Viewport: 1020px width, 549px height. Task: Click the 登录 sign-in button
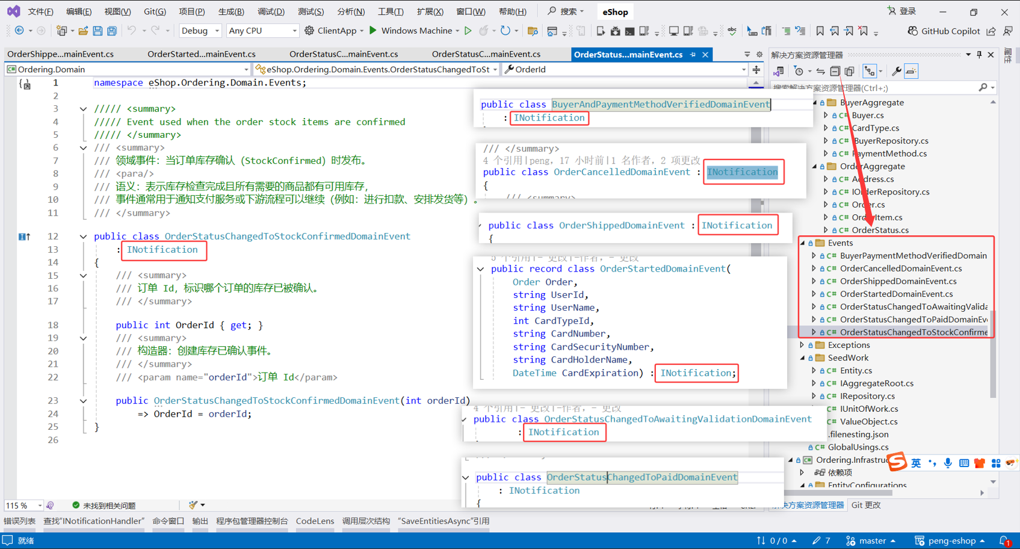click(x=901, y=11)
